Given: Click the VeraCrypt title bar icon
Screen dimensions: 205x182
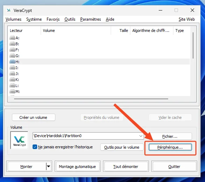Looking at the screenshot, I should (x=9, y=10).
